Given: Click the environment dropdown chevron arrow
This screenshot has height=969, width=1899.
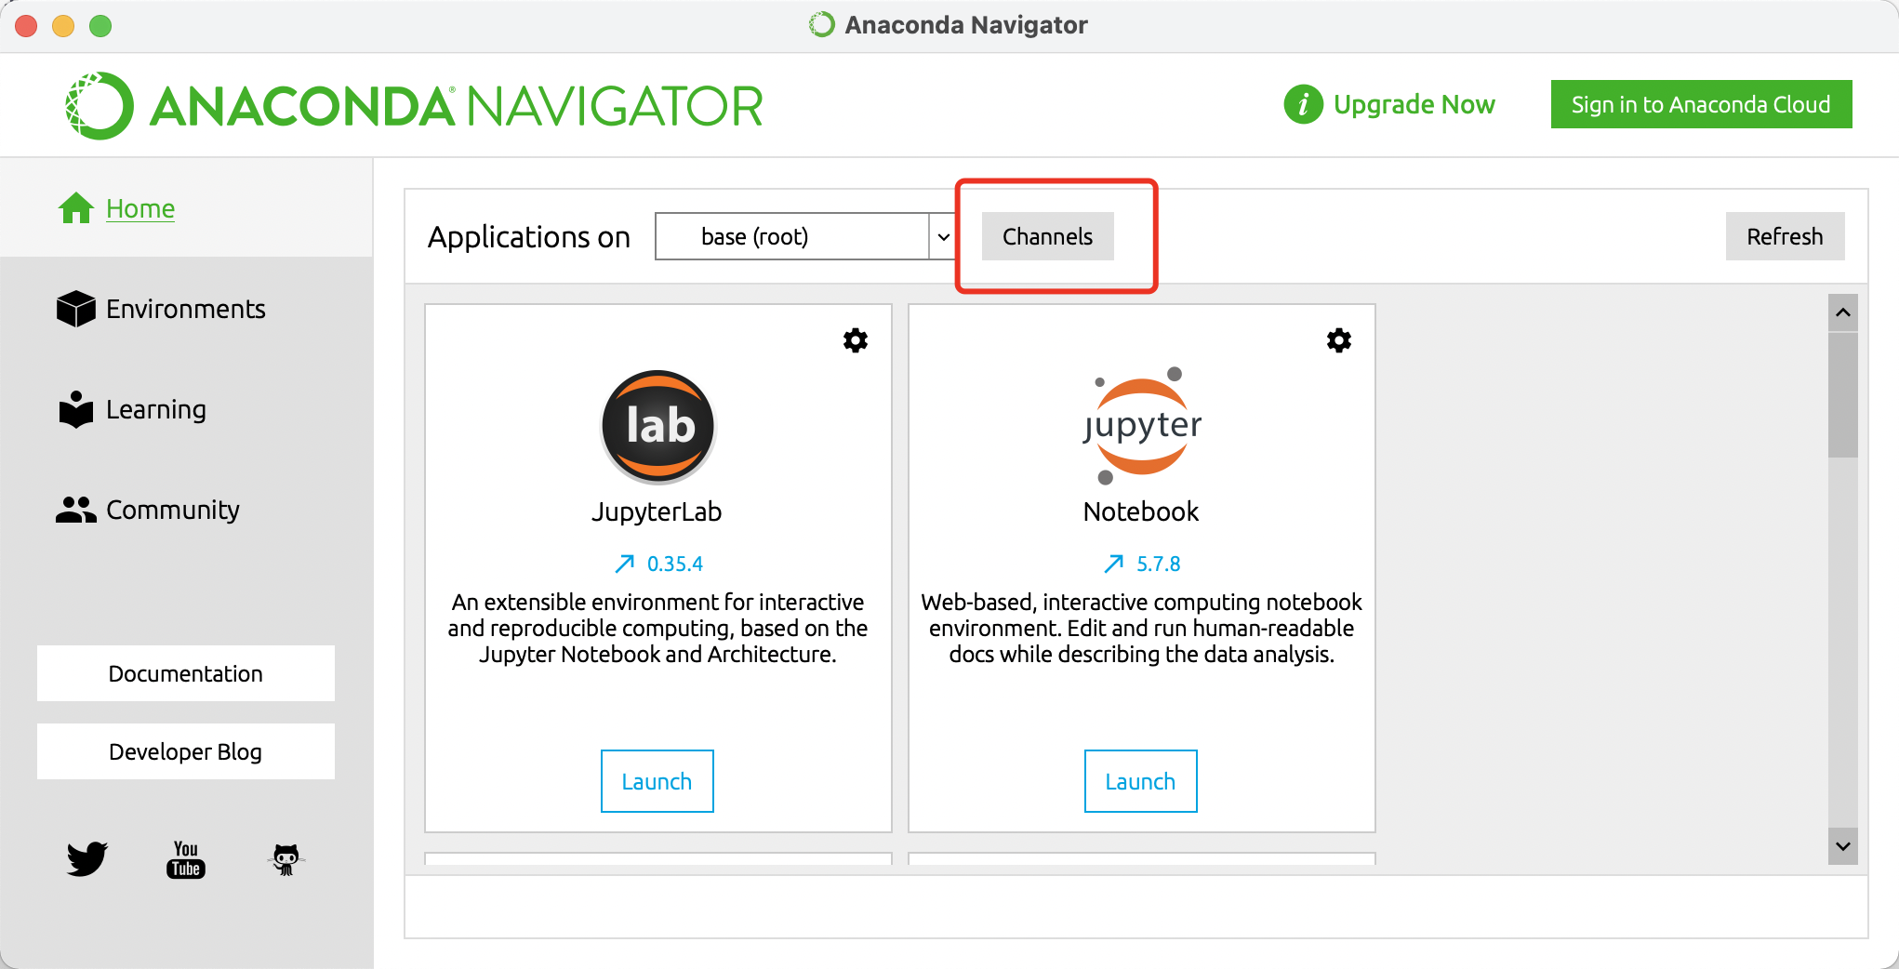Looking at the screenshot, I should 943,236.
